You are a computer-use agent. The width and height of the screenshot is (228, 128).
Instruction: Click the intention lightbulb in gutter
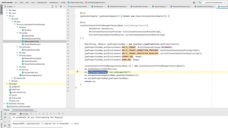(x=77, y=72)
